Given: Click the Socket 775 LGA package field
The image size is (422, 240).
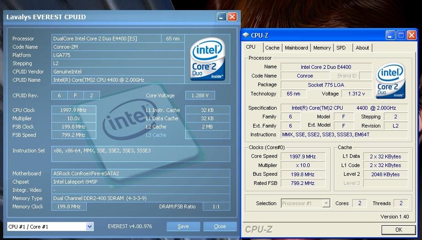Looking at the screenshot, I should (326, 85).
